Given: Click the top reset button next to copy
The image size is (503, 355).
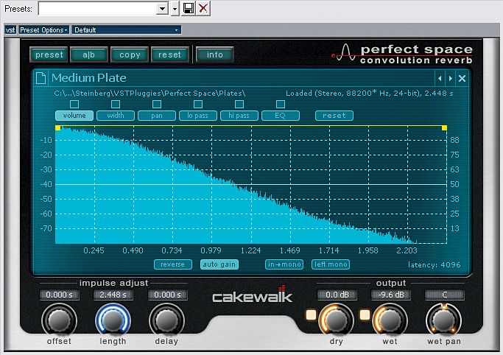Looking at the screenshot, I should tap(169, 55).
